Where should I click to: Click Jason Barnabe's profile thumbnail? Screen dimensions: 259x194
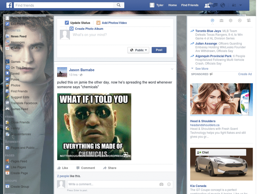pos(62,72)
